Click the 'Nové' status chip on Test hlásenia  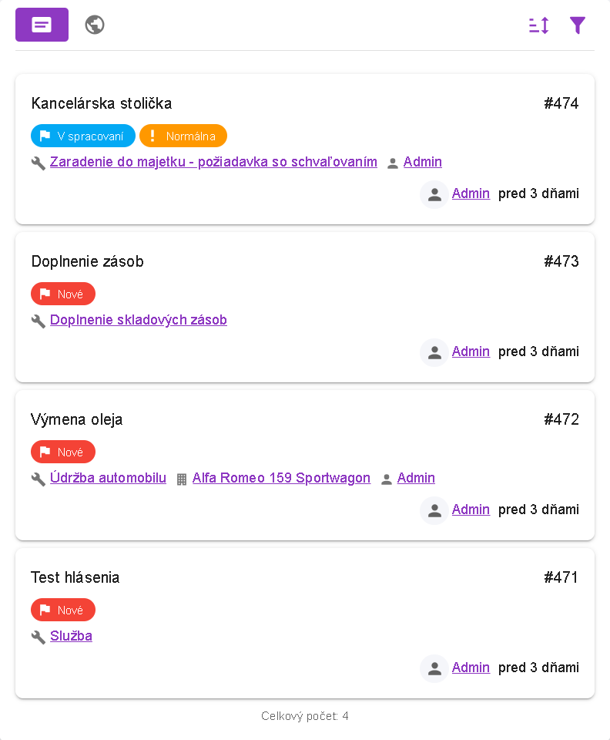coord(63,610)
